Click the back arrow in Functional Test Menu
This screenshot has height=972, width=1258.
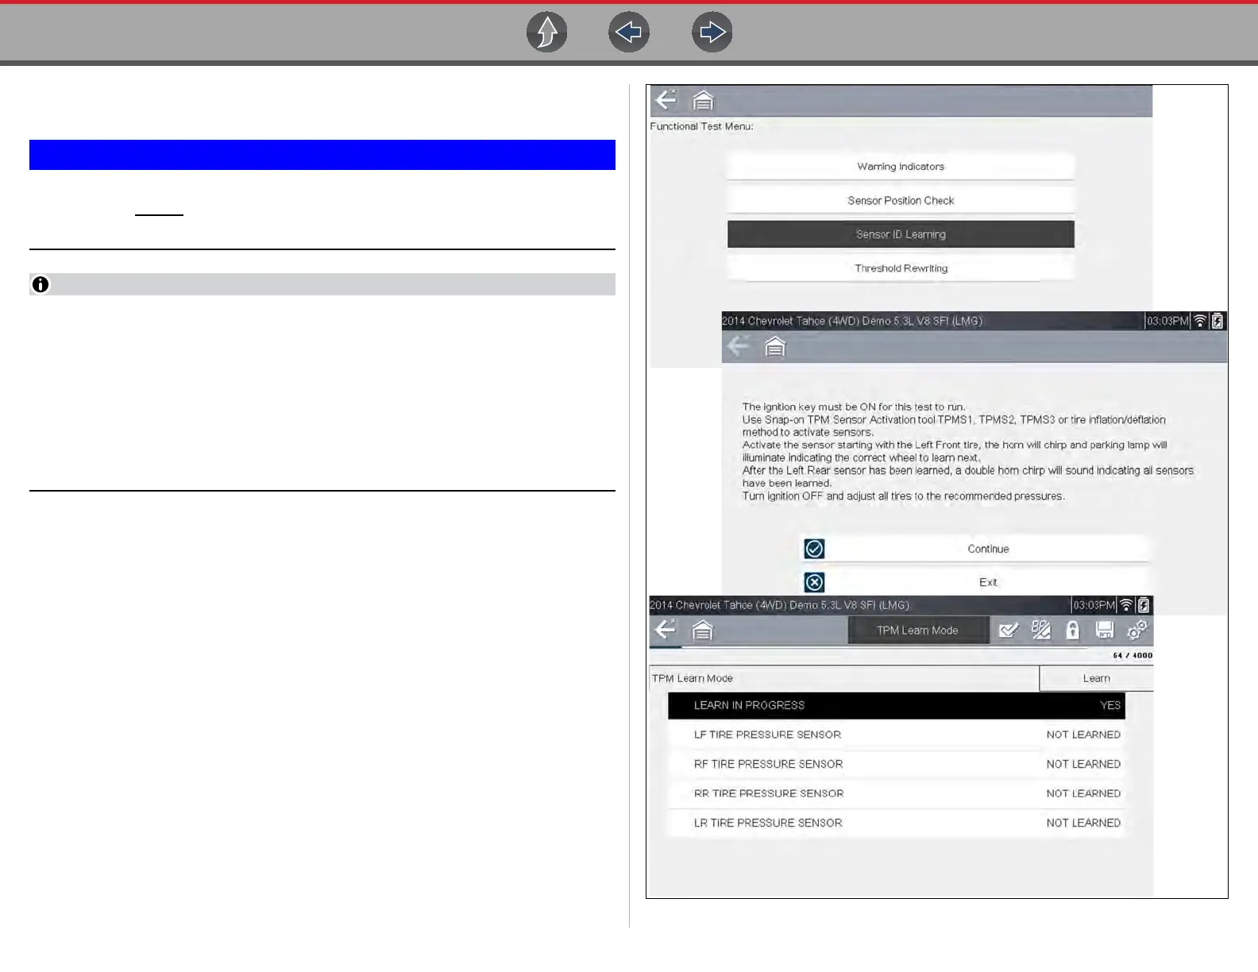click(666, 100)
